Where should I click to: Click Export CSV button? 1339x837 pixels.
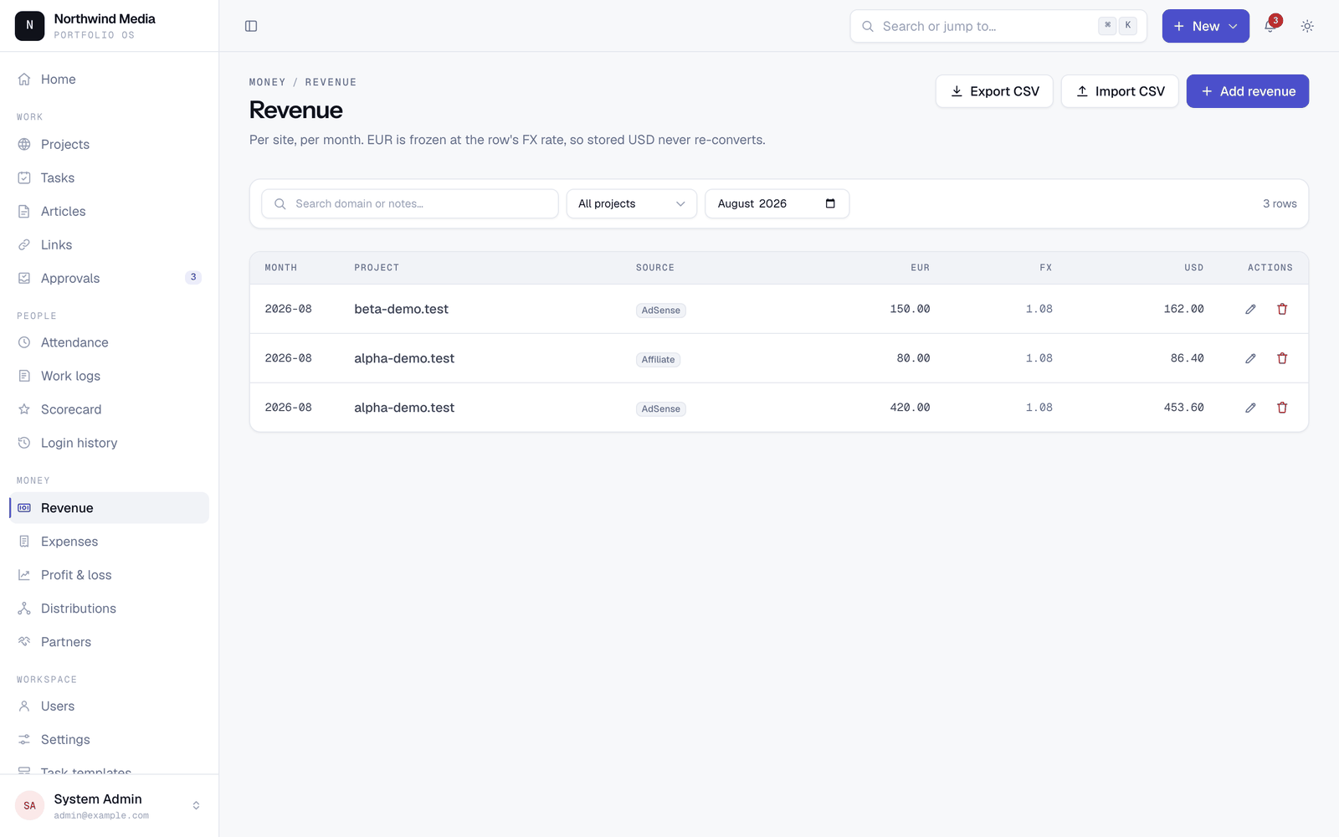pyautogui.click(x=994, y=91)
